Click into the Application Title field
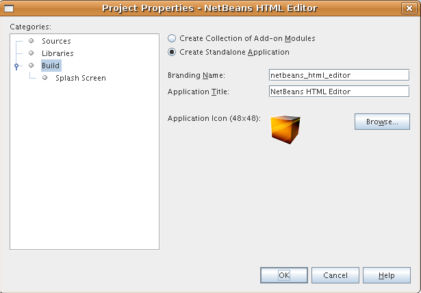Viewport: 421px width, 293px height. pyautogui.click(x=339, y=91)
